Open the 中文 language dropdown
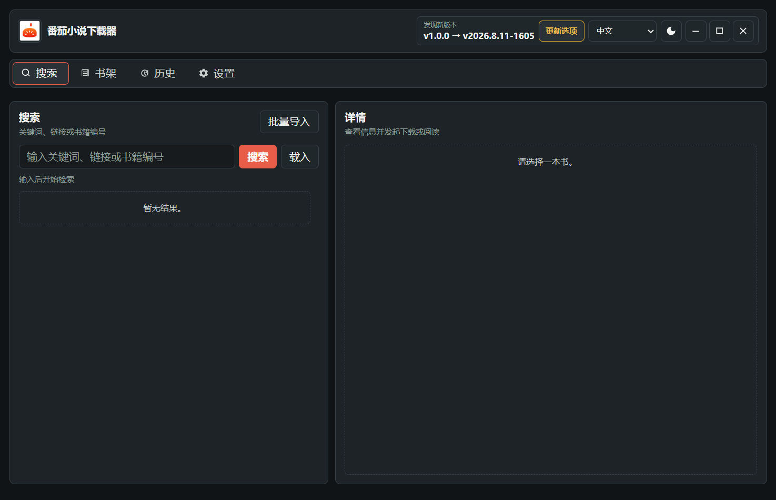 pyautogui.click(x=622, y=31)
